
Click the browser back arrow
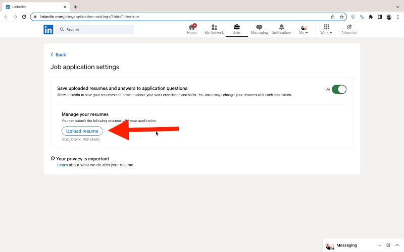point(6,17)
